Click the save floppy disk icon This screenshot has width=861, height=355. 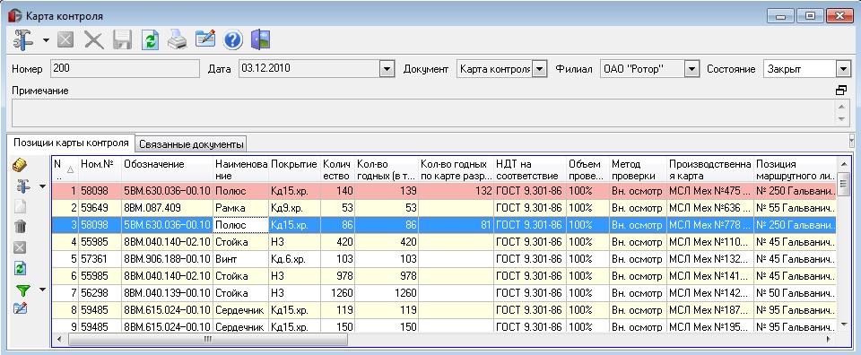click(122, 40)
